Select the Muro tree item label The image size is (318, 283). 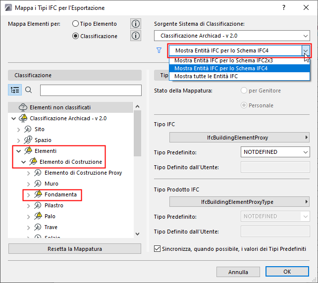tap(52, 184)
